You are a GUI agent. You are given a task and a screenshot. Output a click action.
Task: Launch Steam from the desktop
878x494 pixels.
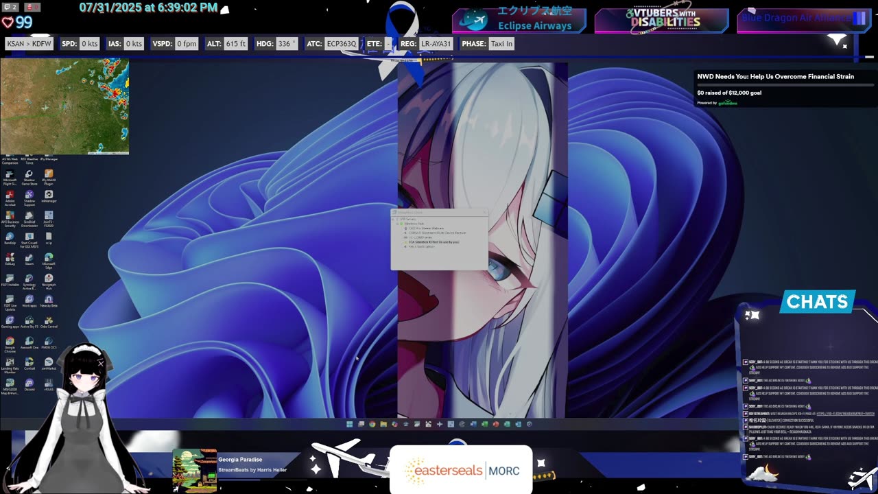(x=29, y=259)
